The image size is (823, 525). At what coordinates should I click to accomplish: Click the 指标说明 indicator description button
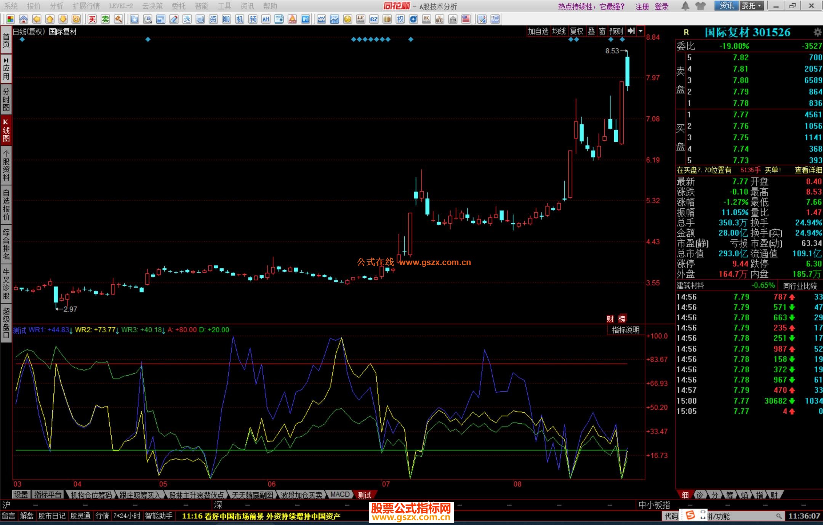coord(625,330)
